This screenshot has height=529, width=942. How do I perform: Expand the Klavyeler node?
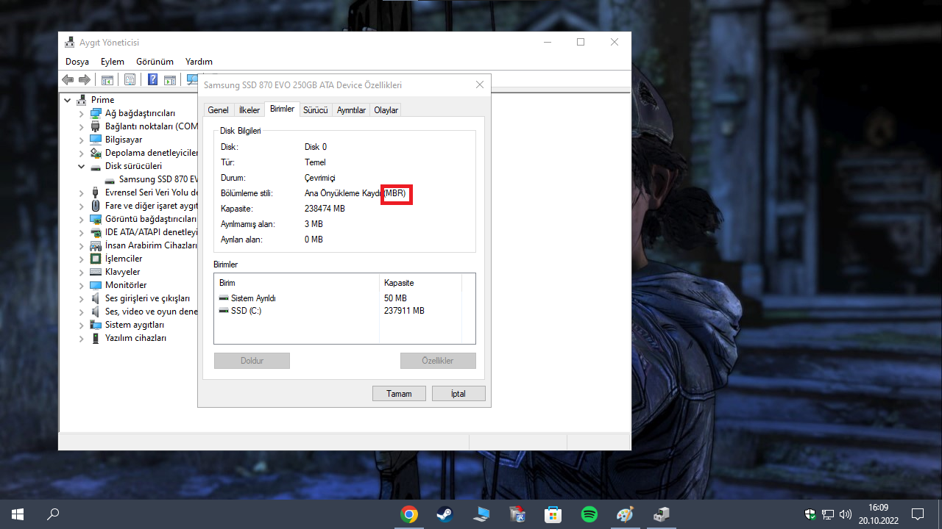tap(82, 272)
